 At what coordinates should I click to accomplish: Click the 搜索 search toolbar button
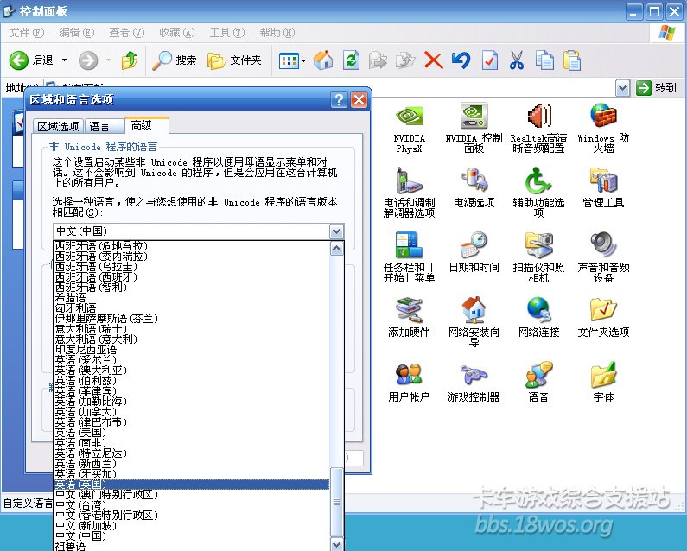pyautogui.click(x=175, y=60)
